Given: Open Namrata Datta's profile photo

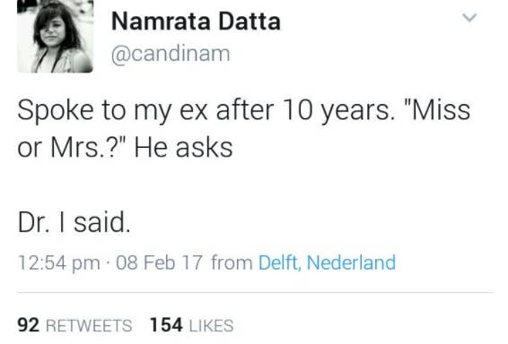Looking at the screenshot, I should tap(55, 36).
